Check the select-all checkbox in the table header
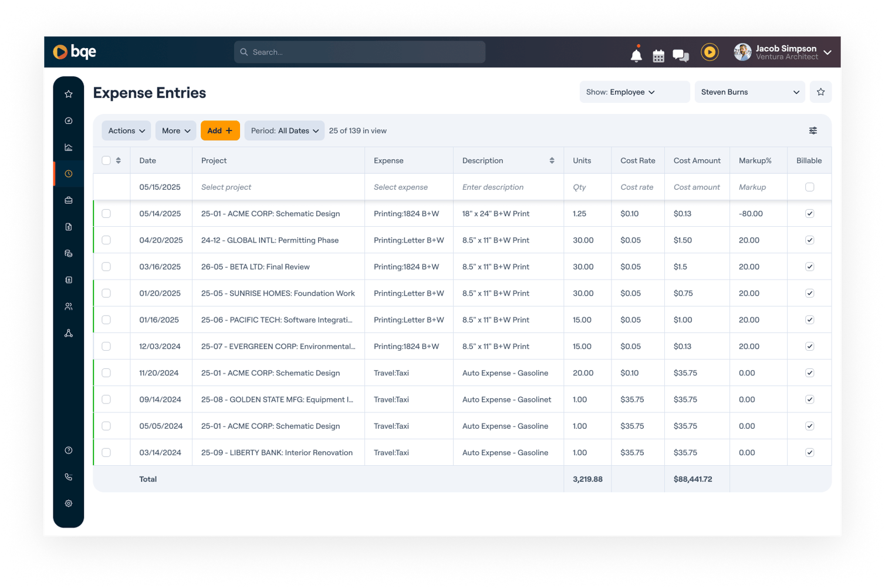 (106, 160)
